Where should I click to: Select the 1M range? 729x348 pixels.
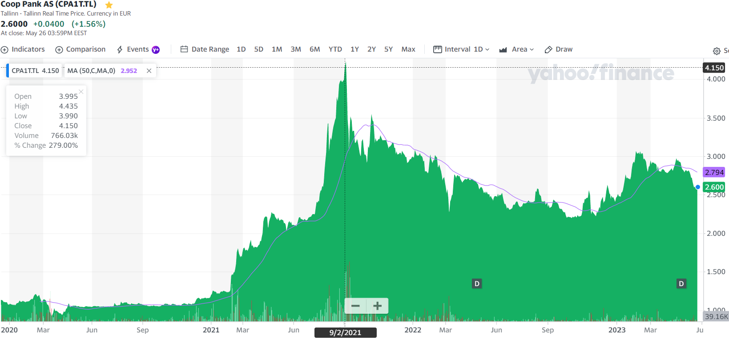[x=277, y=49]
